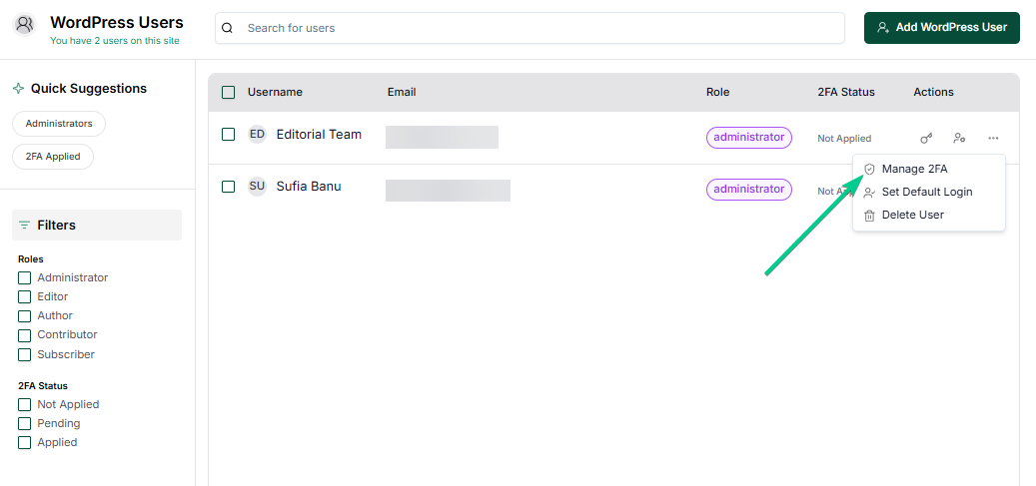Click the ED avatar icon
This screenshot has width=1036, height=486.
[x=257, y=134]
